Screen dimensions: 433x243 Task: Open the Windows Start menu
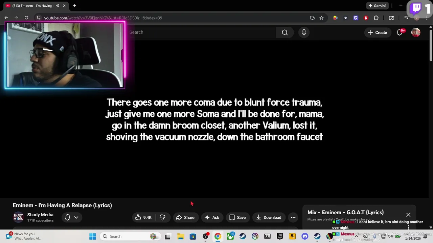pyautogui.click(x=92, y=237)
